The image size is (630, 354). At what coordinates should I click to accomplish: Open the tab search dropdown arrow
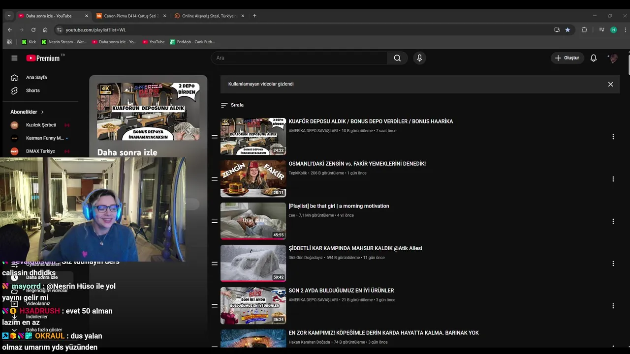pyautogui.click(x=9, y=16)
